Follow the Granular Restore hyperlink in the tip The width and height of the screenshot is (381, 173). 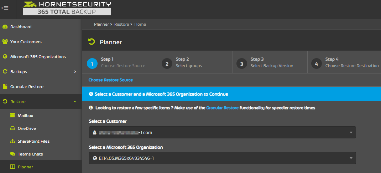(222, 108)
